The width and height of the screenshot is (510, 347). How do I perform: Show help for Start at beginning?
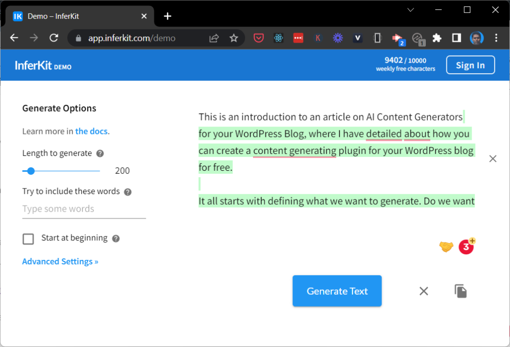click(x=116, y=238)
